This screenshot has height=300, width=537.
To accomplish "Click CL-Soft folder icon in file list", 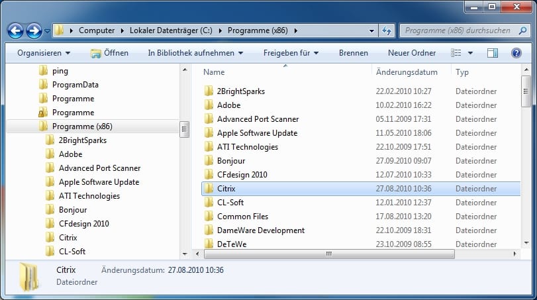I will (209, 203).
